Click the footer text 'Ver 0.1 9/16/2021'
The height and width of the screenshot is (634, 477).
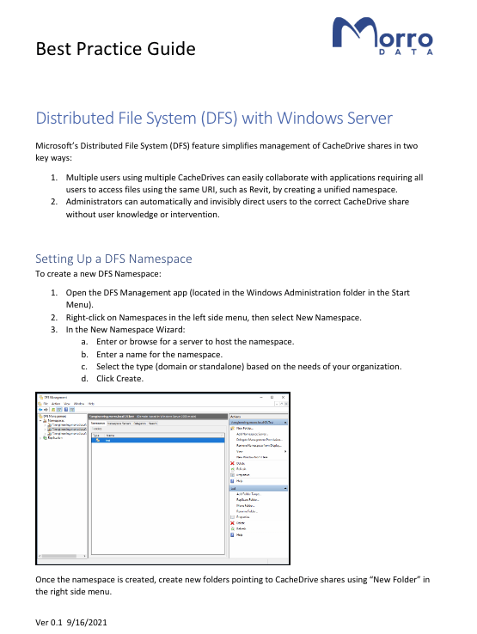(71, 623)
